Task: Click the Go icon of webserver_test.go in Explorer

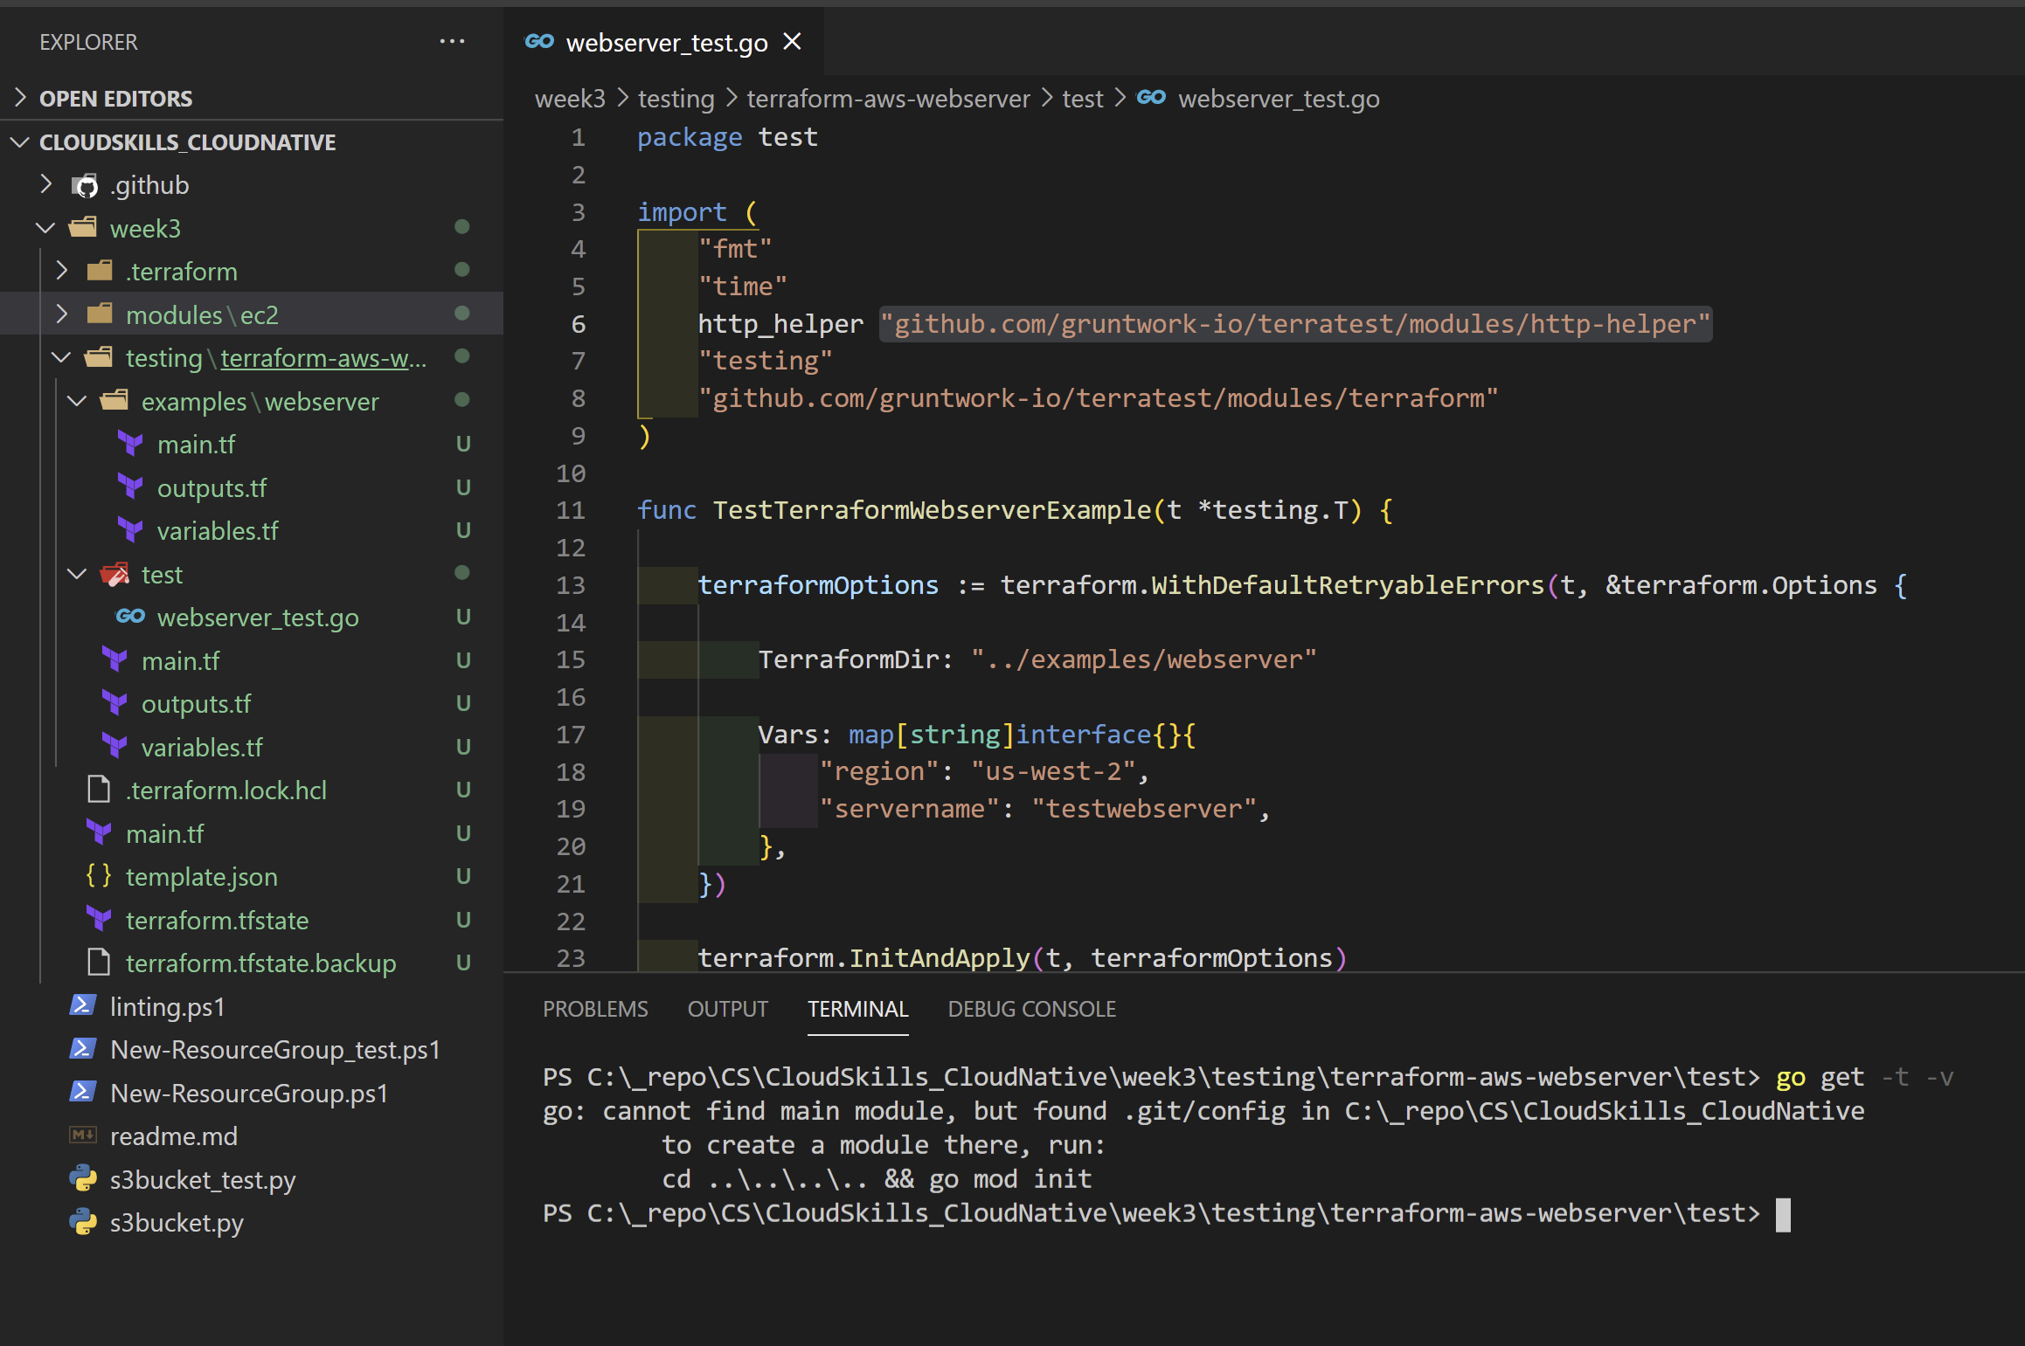Action: [x=130, y=617]
